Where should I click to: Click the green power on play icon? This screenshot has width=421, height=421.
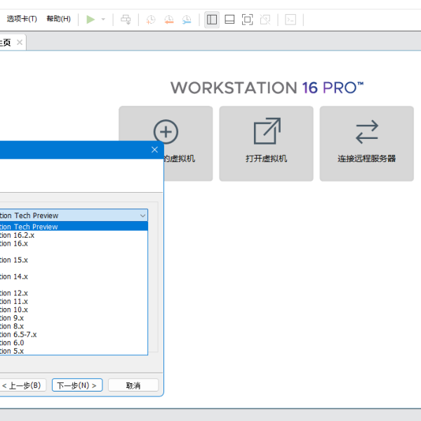point(91,20)
